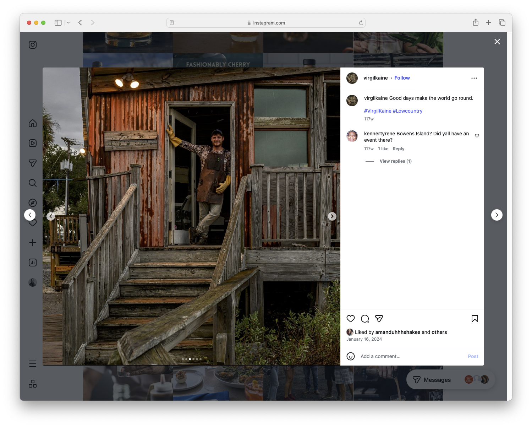This screenshot has height=427, width=532.
Task: Expand View replies (1)
Action: tap(396, 161)
